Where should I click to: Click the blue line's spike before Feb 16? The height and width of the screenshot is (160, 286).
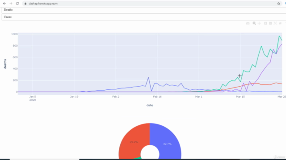148,77
